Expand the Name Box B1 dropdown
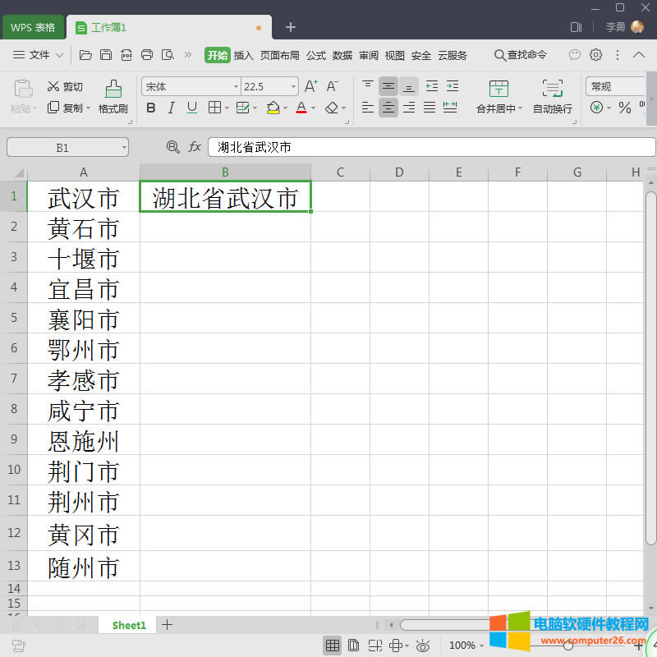This screenshot has height=657, width=657. click(124, 147)
